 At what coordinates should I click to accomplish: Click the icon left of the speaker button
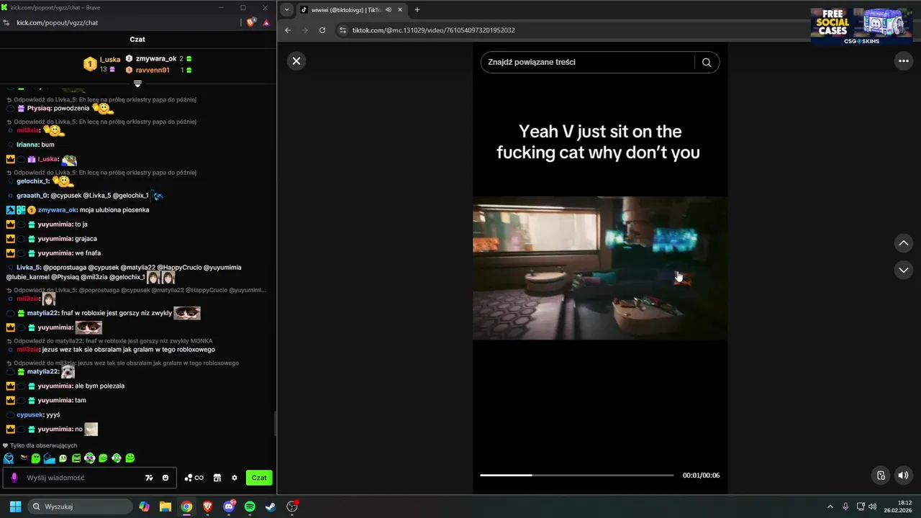tap(881, 475)
